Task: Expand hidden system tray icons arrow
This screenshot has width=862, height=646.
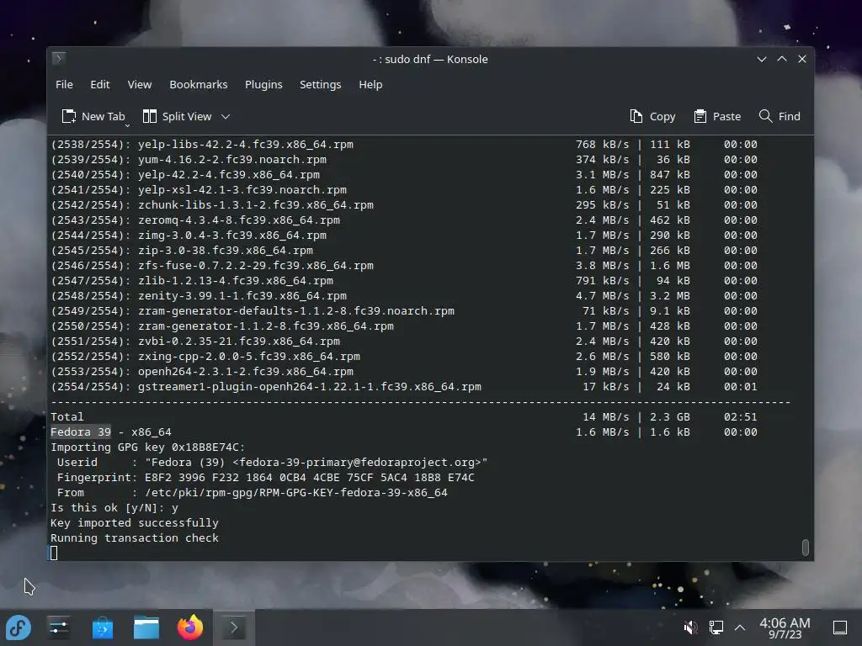Action: tap(740, 627)
